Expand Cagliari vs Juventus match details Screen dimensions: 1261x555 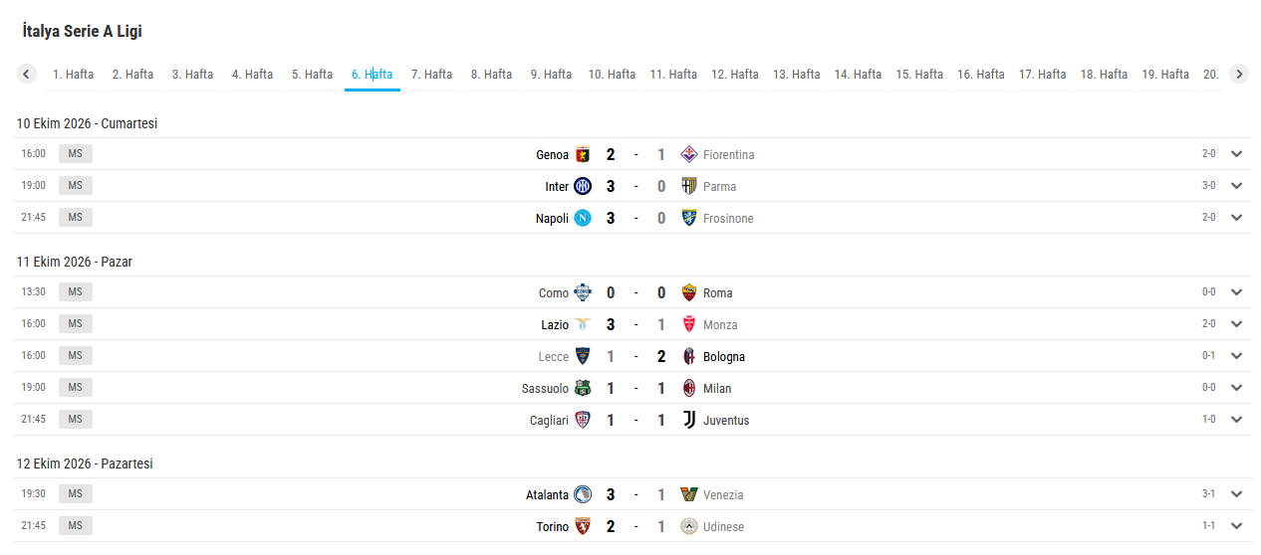click(1237, 420)
